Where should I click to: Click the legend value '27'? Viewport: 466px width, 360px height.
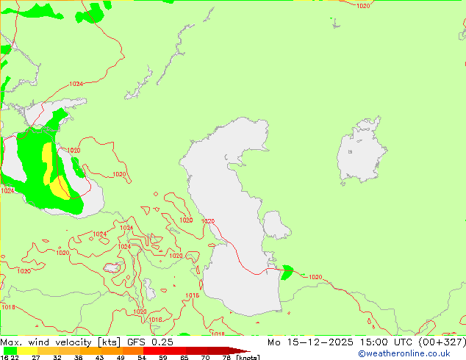coord(36,358)
